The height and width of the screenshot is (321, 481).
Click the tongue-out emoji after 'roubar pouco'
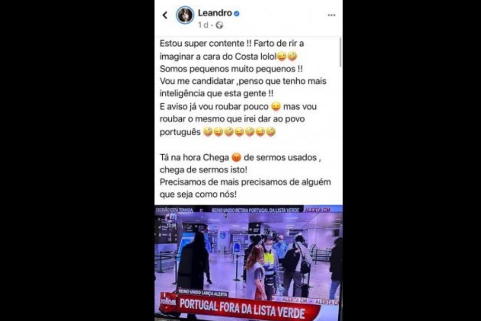click(x=276, y=107)
